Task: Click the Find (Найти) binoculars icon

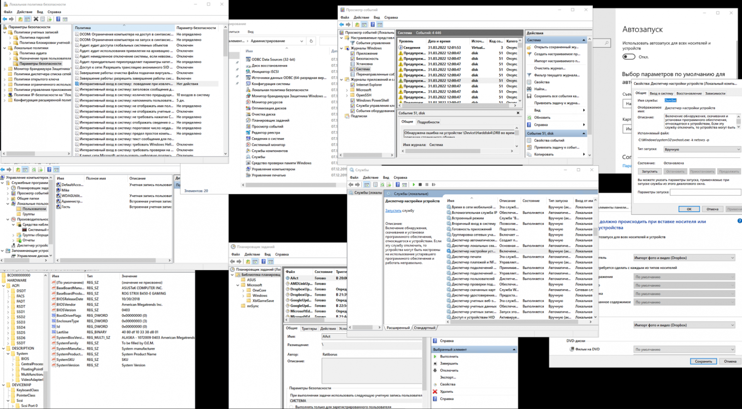Action: pyautogui.click(x=529, y=89)
